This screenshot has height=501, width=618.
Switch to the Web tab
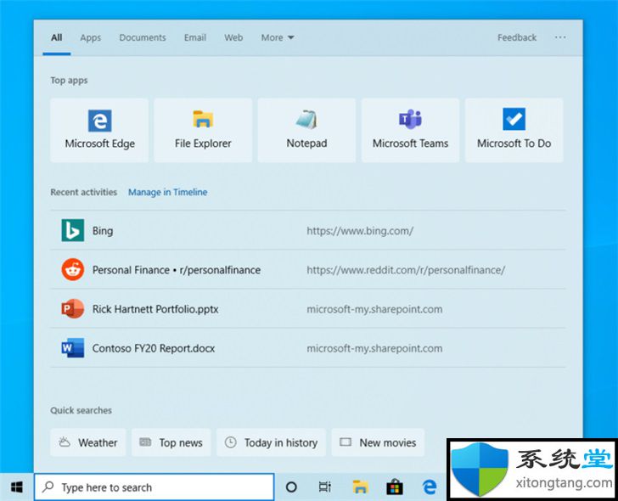point(233,37)
